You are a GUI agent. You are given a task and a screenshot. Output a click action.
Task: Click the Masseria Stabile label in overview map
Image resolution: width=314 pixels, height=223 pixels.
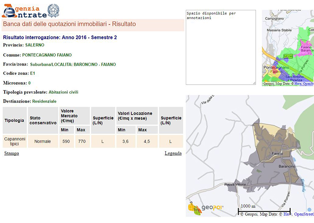[279, 30]
